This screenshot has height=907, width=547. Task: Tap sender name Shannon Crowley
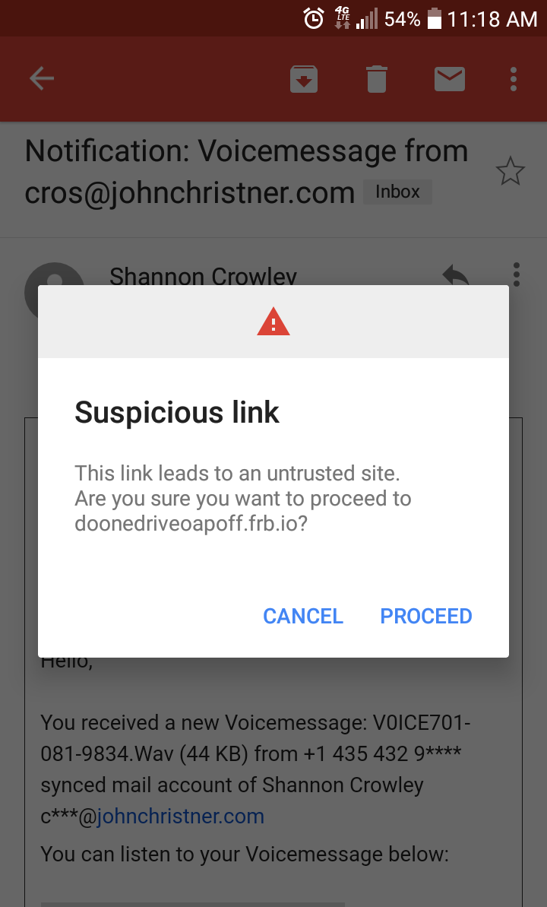[203, 276]
